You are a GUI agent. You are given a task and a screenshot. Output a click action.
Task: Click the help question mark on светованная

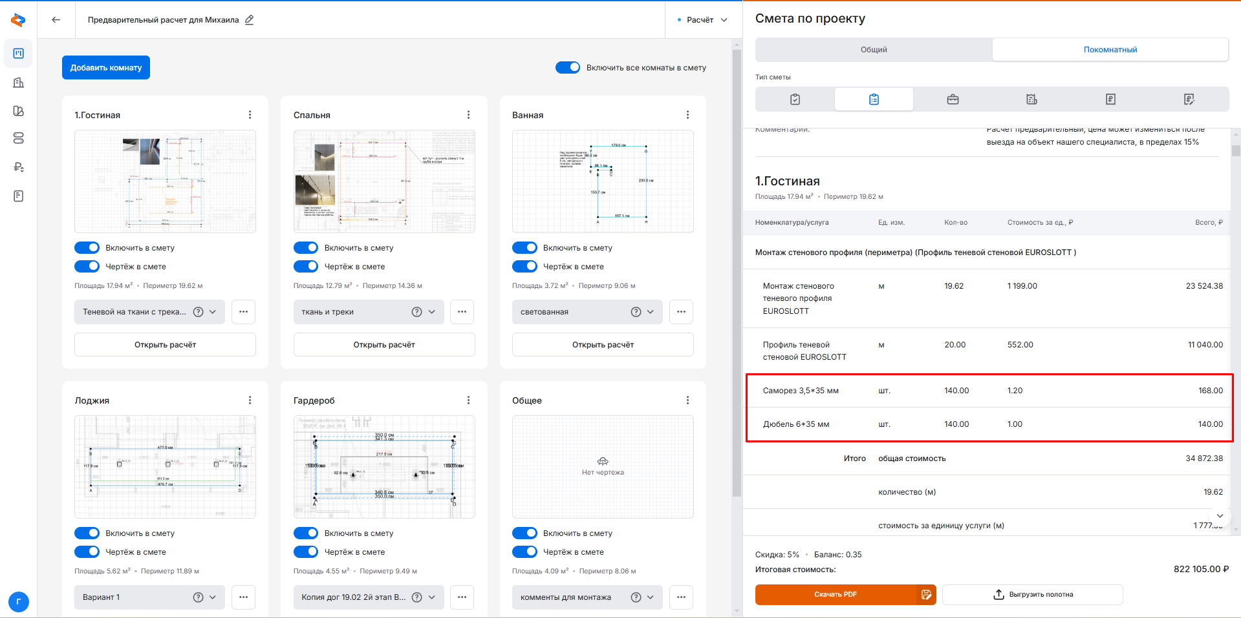[x=636, y=312]
